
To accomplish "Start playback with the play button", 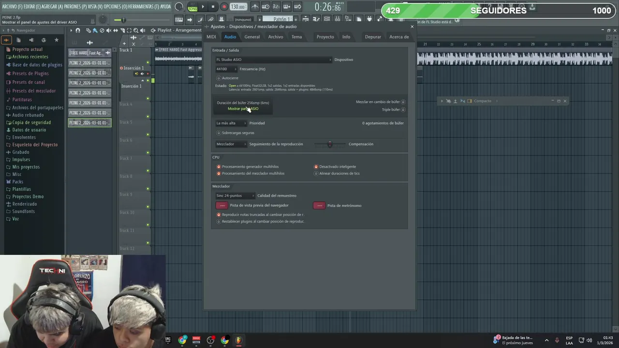I will [x=203, y=7].
